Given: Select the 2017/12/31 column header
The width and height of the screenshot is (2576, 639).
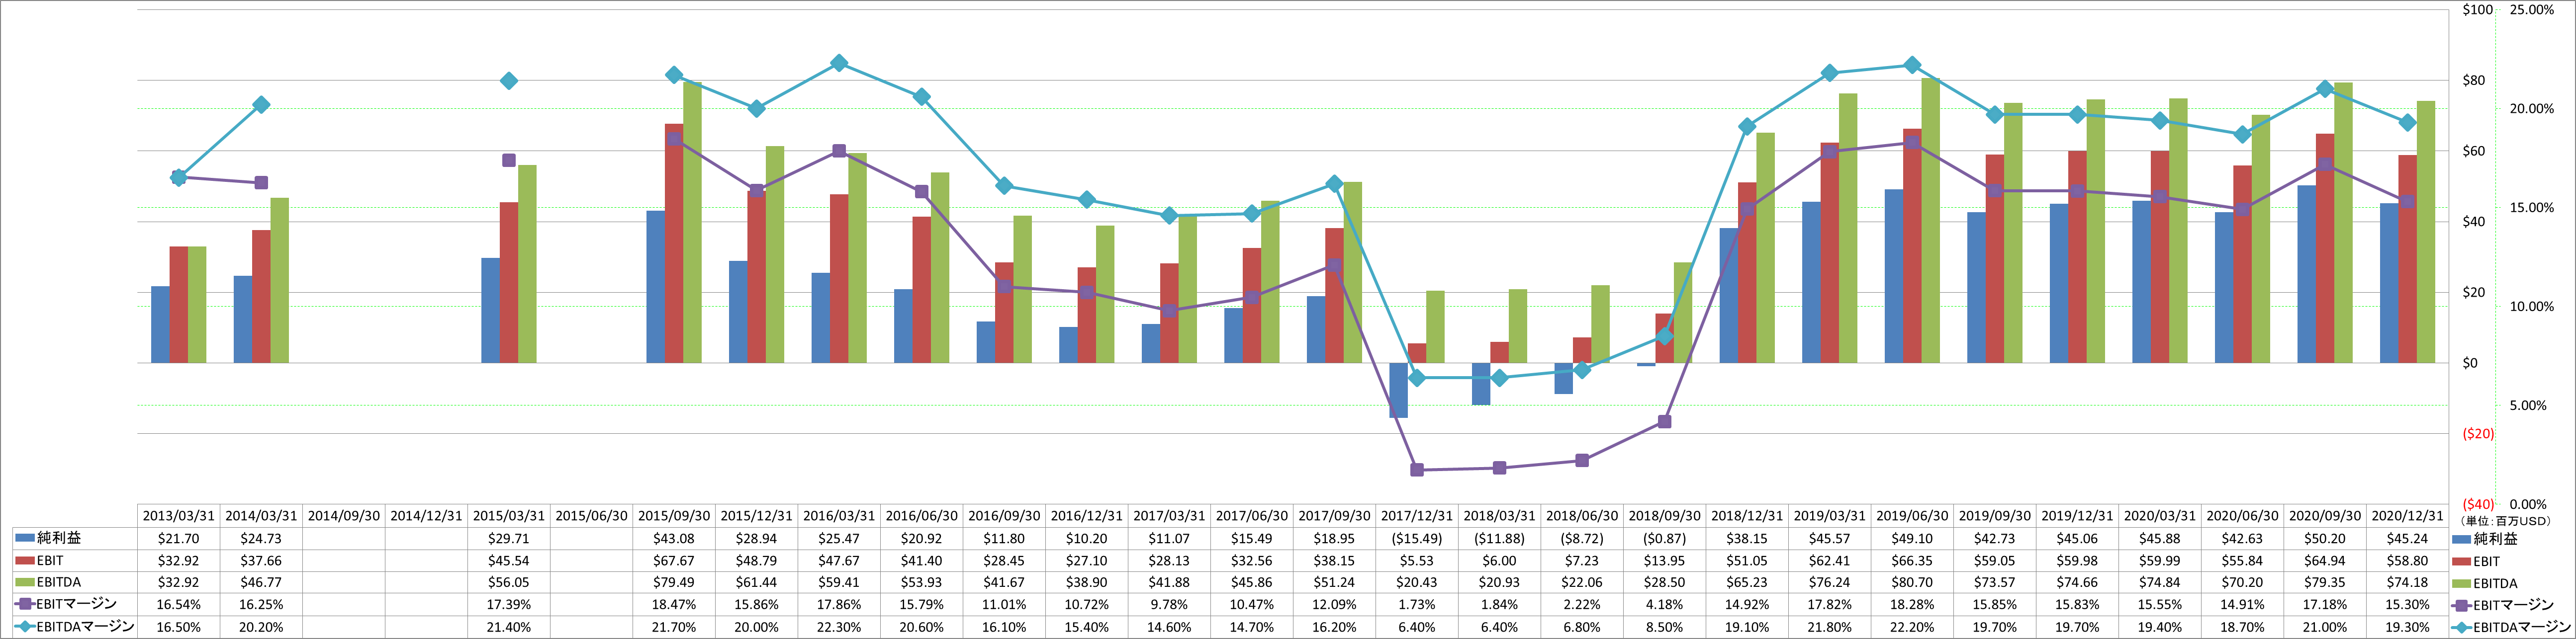Looking at the screenshot, I should (x=1417, y=516).
